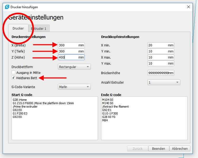Click the X min. value field
Screen dimensions: 198x158
pyautogui.click(x=161, y=45)
